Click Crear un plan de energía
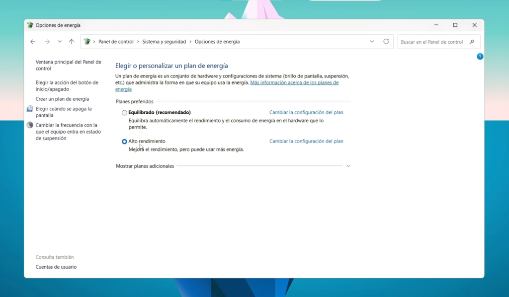 62,99
